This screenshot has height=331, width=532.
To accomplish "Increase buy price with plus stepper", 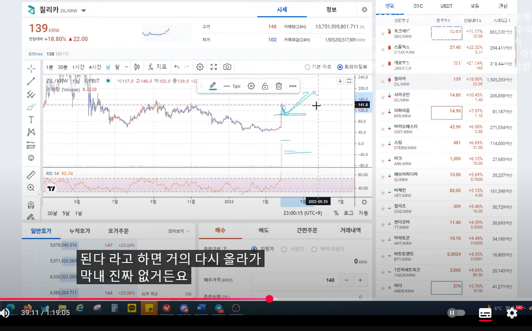I will coord(360,280).
